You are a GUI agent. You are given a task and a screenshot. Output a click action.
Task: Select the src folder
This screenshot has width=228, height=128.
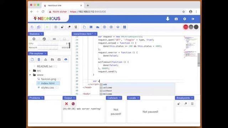pyautogui.click(x=39, y=71)
